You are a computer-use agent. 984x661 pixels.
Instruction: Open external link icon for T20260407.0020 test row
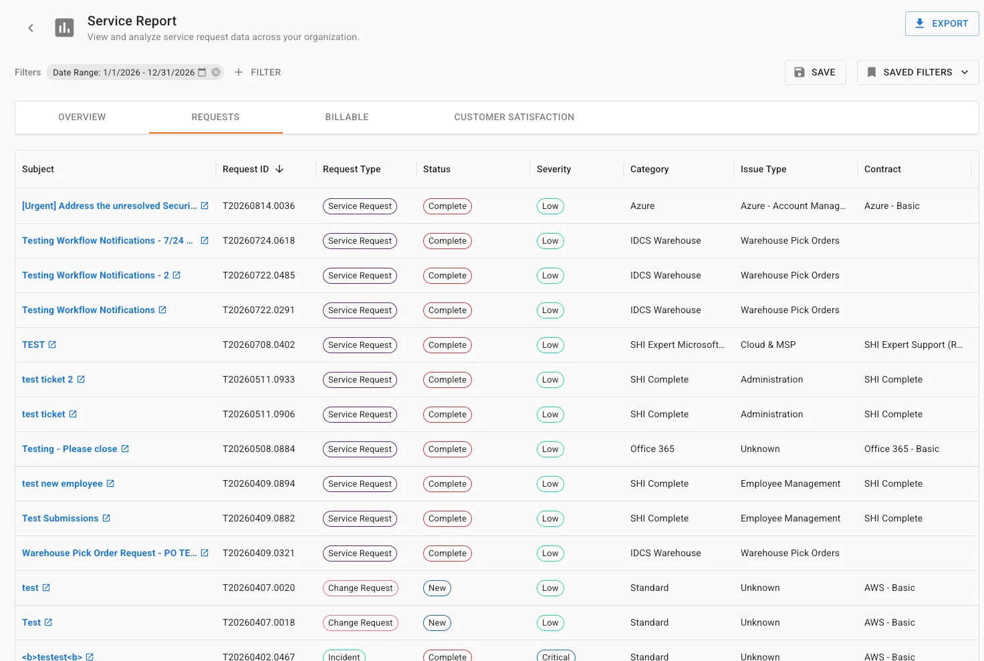click(x=46, y=588)
